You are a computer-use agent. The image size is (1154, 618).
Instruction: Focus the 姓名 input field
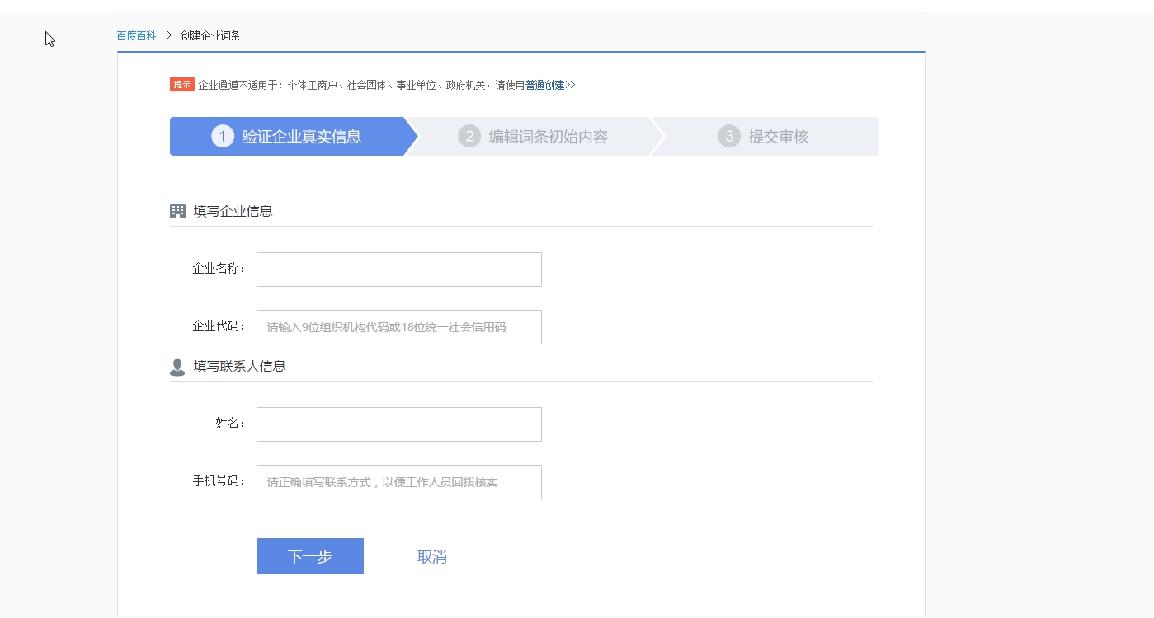click(x=399, y=424)
